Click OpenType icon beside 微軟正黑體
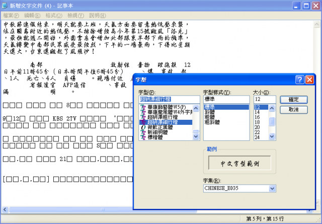The width and height of the screenshot is (322, 224). [143, 127]
